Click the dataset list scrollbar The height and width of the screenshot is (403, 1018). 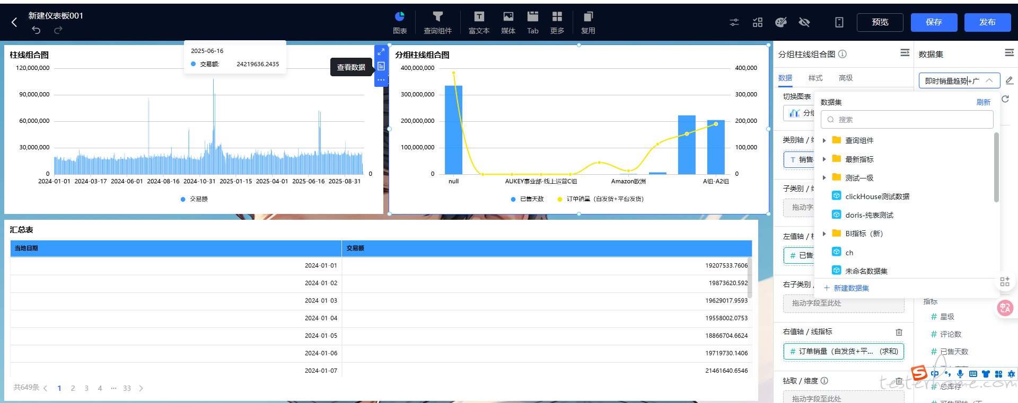[996, 167]
